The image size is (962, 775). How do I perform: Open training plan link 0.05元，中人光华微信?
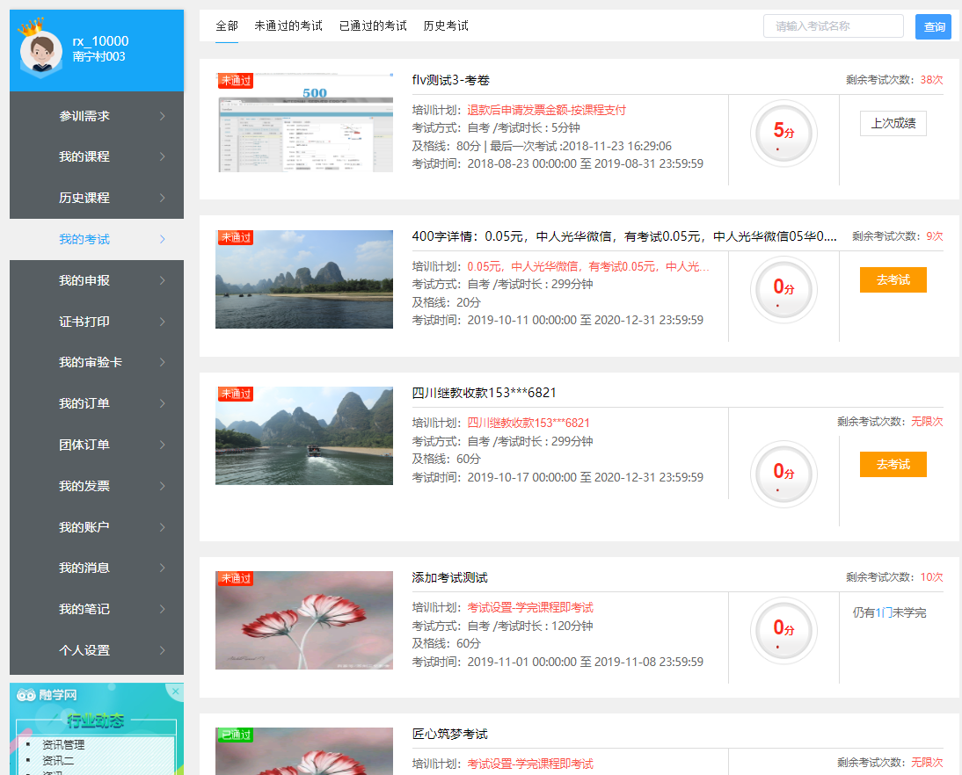tap(588, 267)
